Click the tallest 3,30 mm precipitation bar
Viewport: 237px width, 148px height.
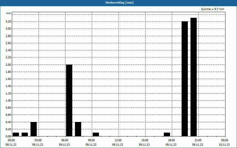click(194, 77)
